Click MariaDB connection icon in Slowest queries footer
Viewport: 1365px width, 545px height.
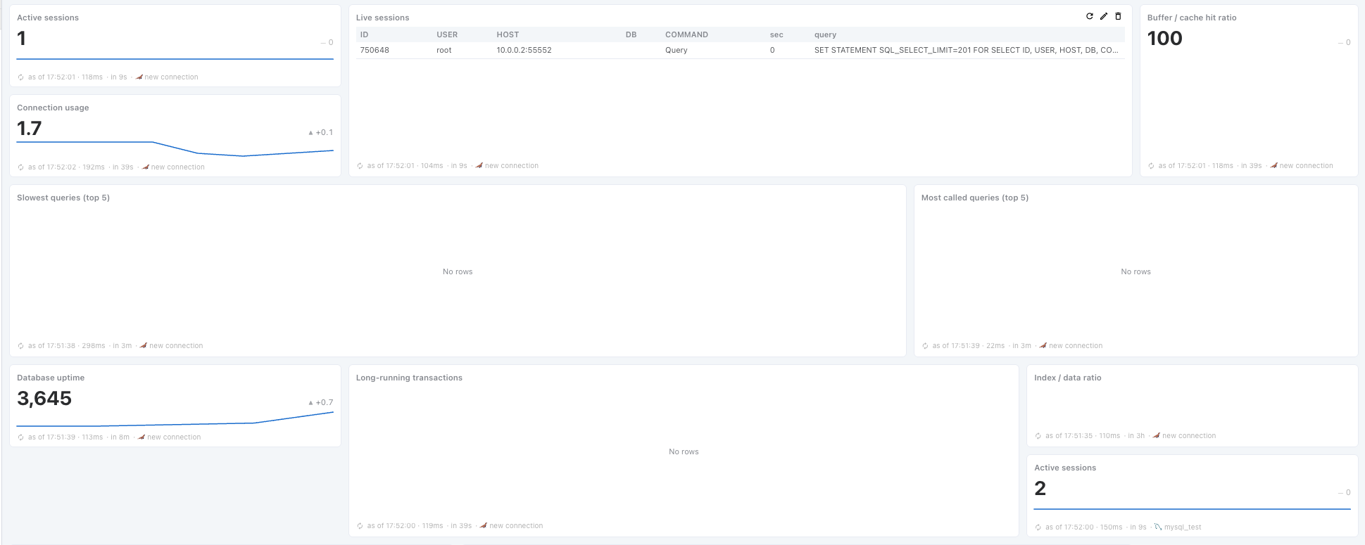[x=144, y=345]
